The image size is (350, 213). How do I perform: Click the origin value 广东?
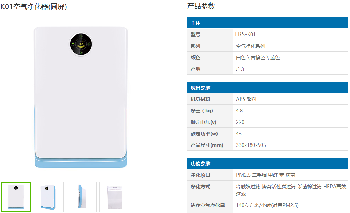click(x=241, y=69)
